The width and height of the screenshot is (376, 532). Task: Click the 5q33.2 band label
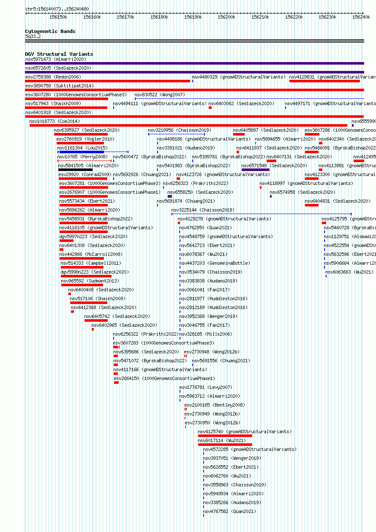point(33,36)
